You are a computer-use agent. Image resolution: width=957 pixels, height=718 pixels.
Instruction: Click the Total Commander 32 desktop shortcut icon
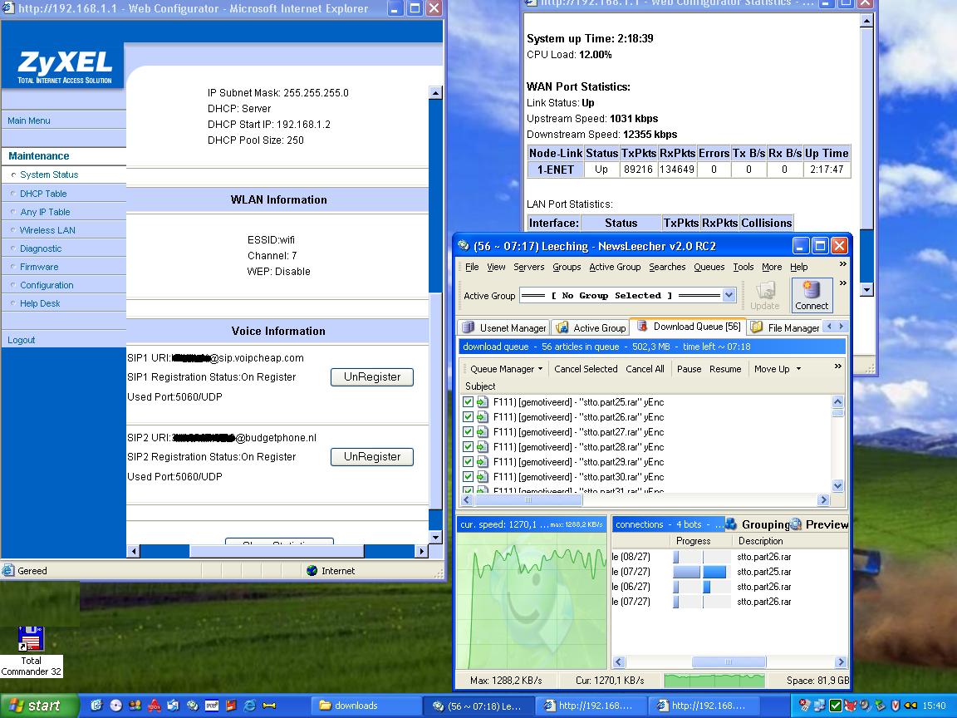click(31, 638)
